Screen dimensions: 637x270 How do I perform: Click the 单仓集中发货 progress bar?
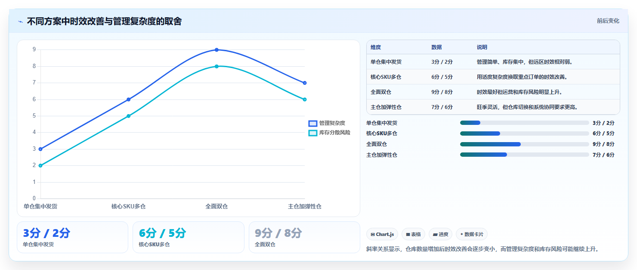tap(524, 123)
